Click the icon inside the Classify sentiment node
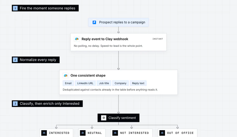This screenshot has height=137, width=237. point(104,118)
